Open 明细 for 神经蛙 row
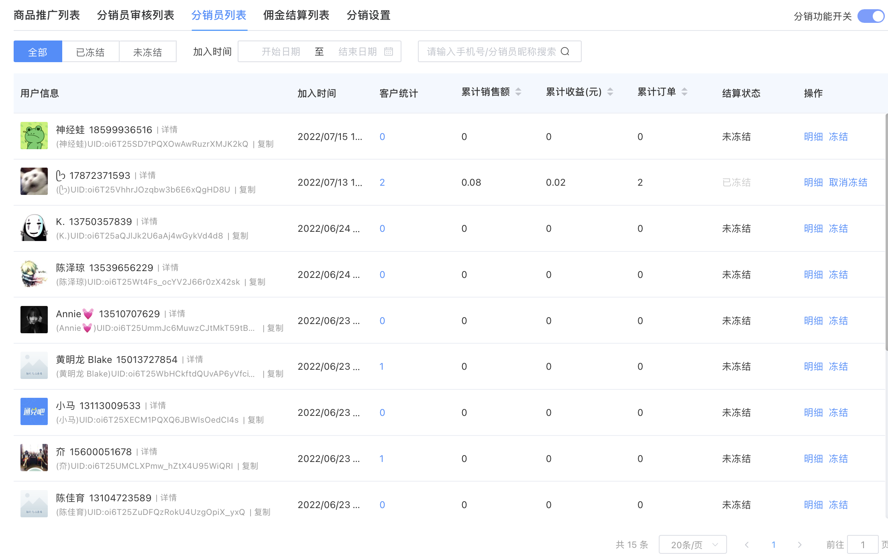Image resolution: width=888 pixels, height=555 pixels. pyautogui.click(x=813, y=137)
